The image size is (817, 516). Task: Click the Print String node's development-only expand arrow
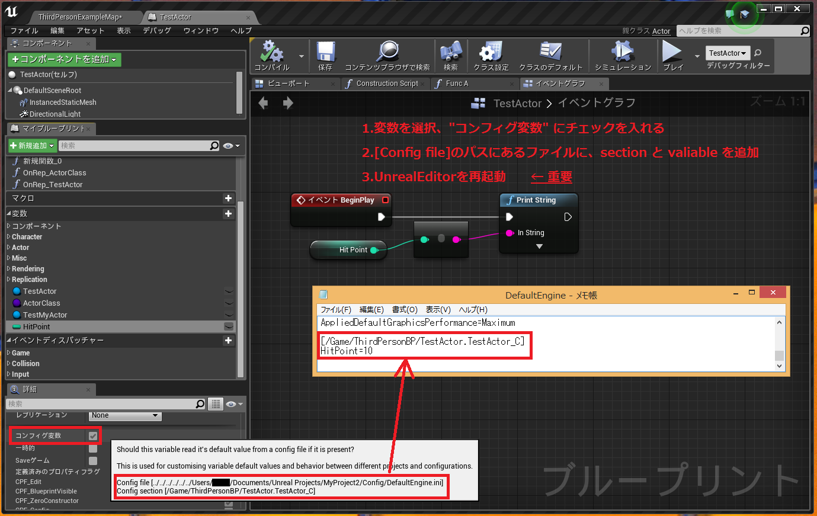click(x=539, y=246)
